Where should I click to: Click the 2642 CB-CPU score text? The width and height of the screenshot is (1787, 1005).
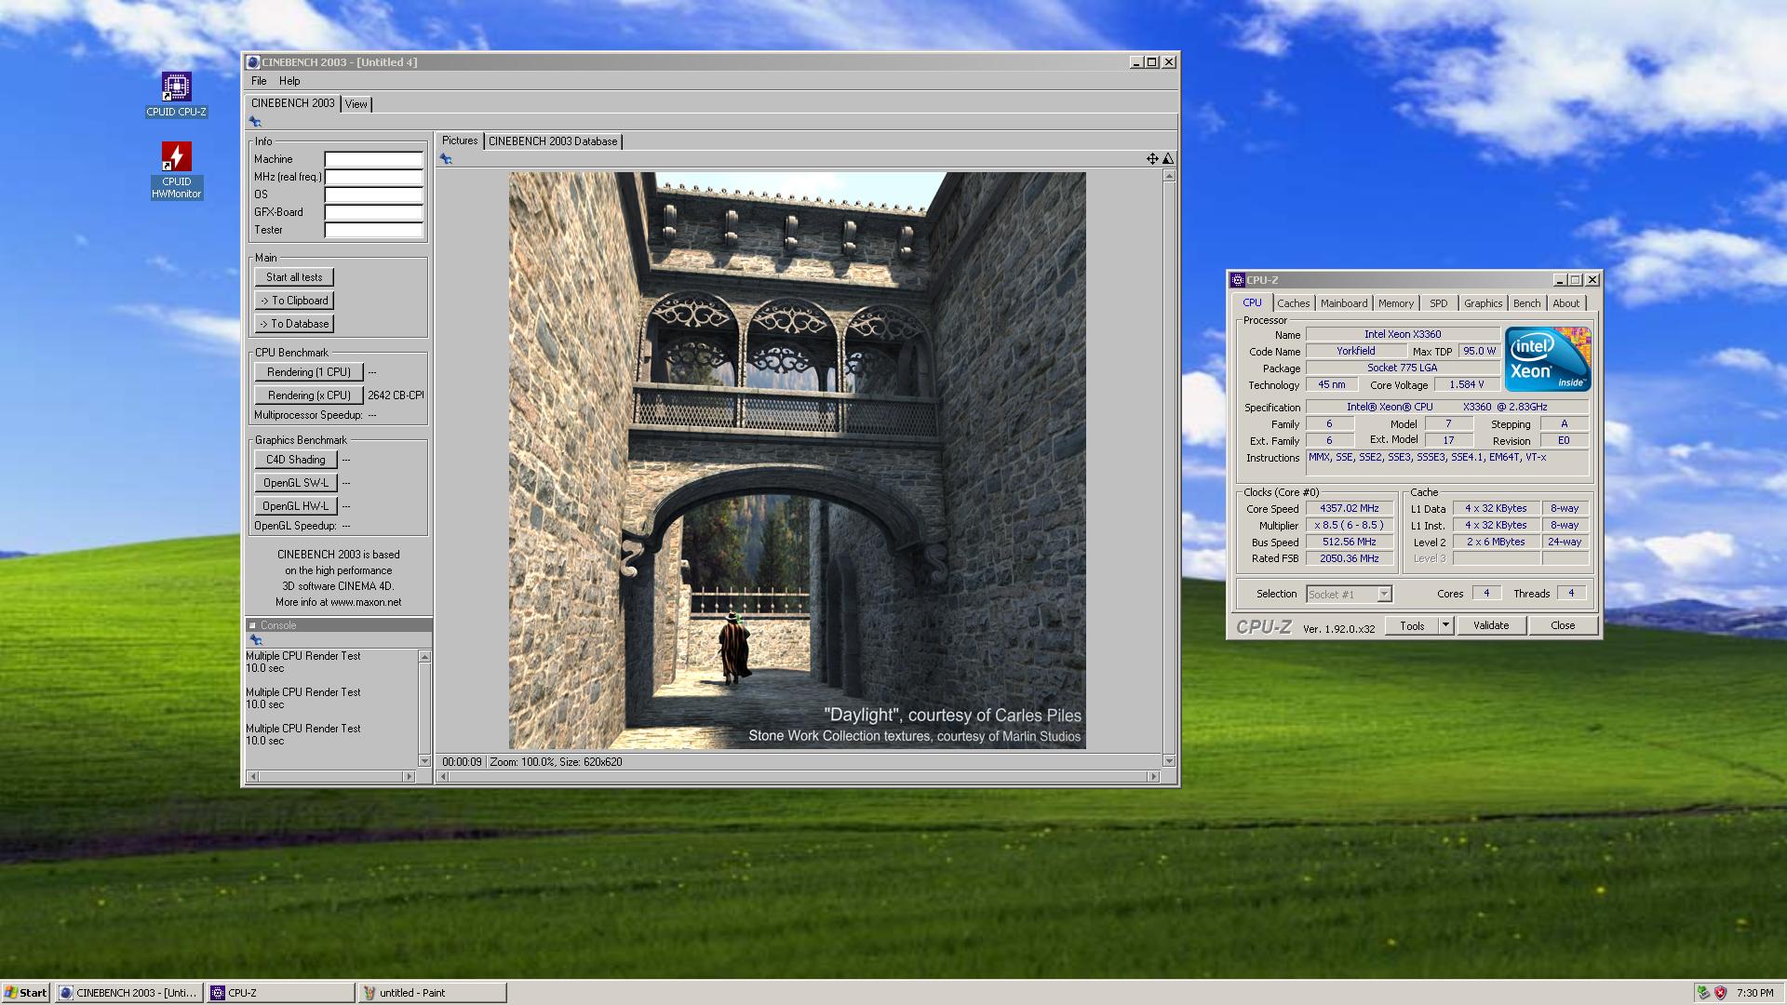point(396,395)
